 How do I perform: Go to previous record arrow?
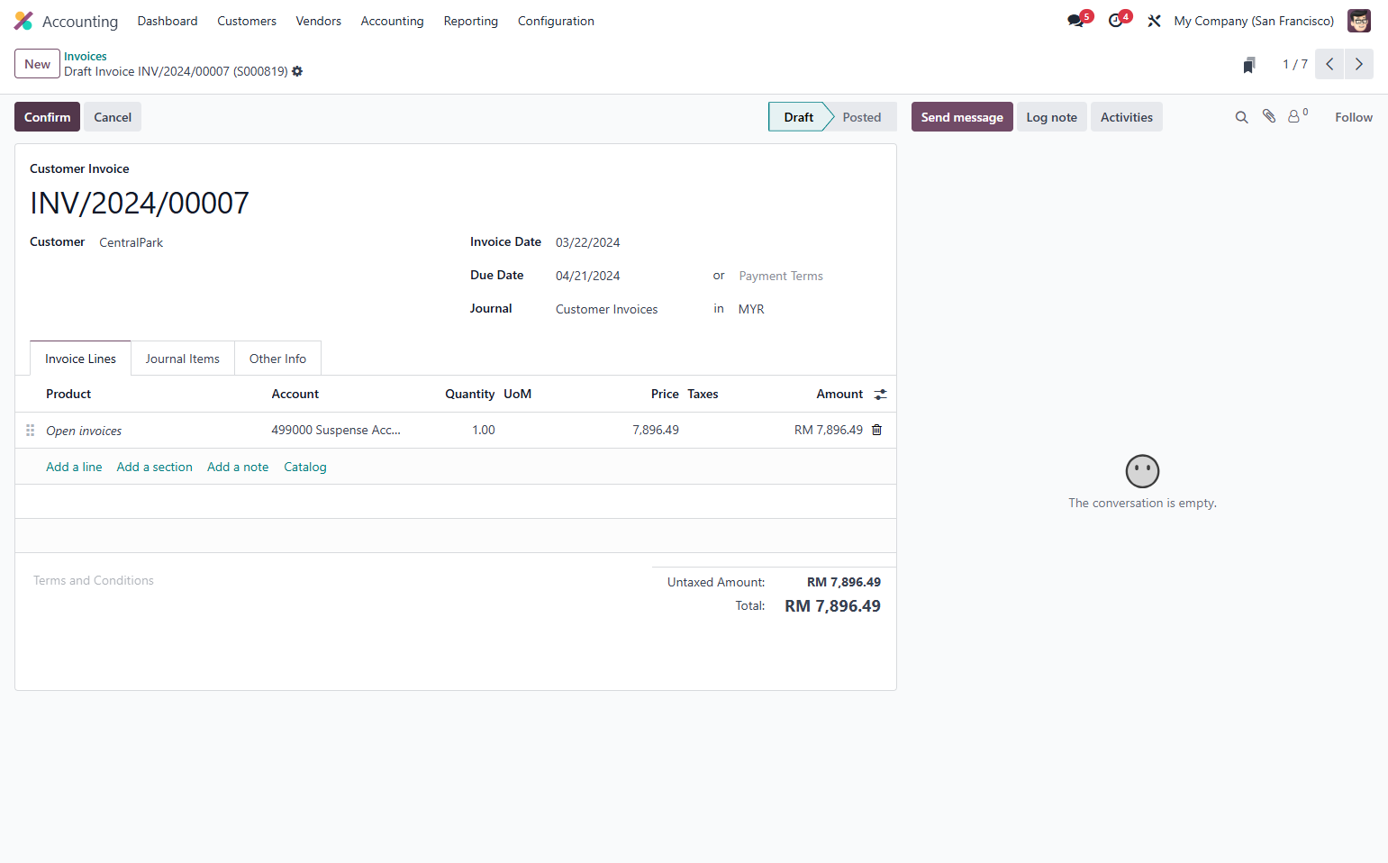[1329, 64]
